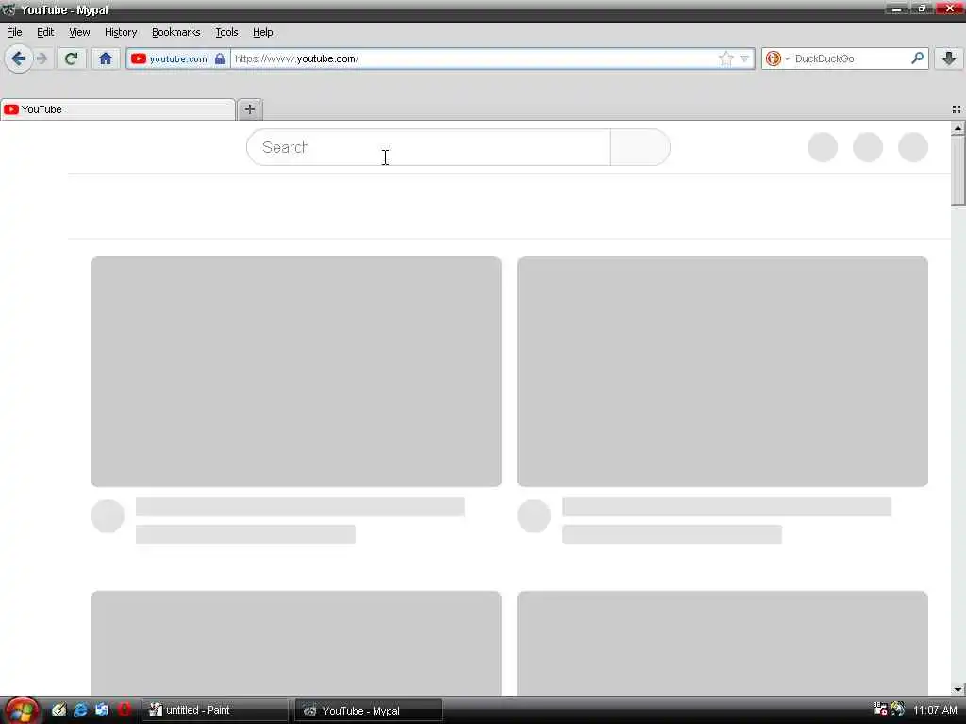Switch to untitled - Paint in taskbar
Image resolution: width=966 pixels, height=724 pixels.
click(x=214, y=710)
